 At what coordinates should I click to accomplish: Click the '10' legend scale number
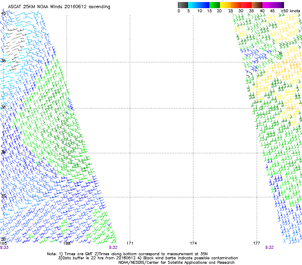(200, 11)
